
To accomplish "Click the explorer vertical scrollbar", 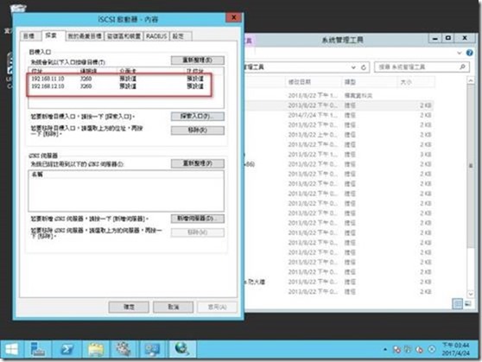I will 470,166.
